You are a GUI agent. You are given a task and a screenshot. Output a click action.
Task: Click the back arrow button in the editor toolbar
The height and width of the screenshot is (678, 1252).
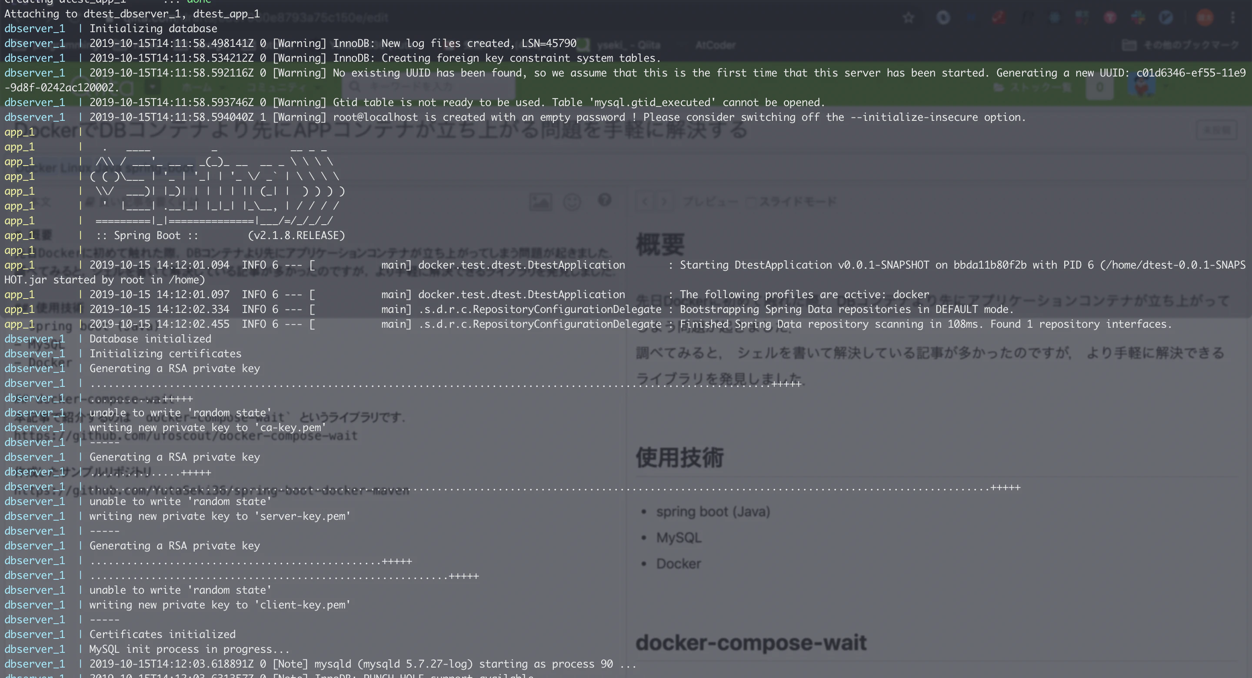(646, 201)
